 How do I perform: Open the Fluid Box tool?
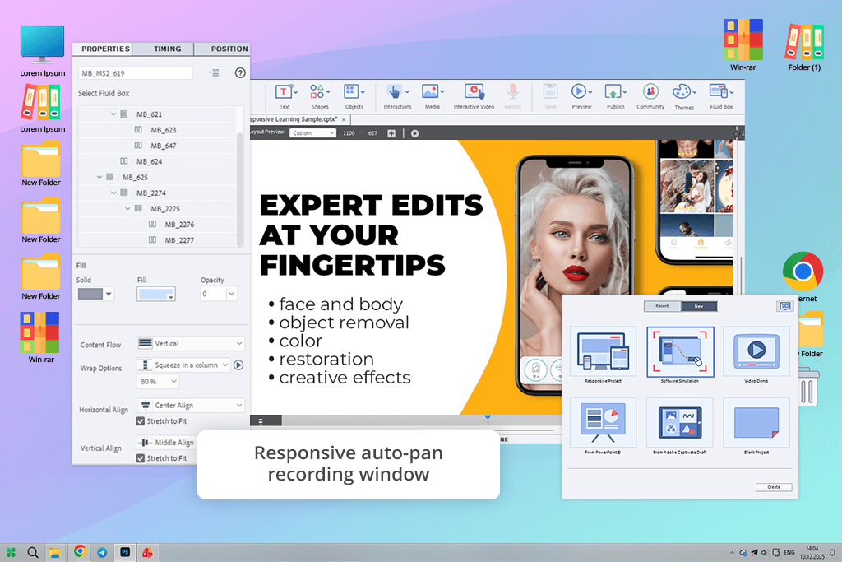pos(721,95)
